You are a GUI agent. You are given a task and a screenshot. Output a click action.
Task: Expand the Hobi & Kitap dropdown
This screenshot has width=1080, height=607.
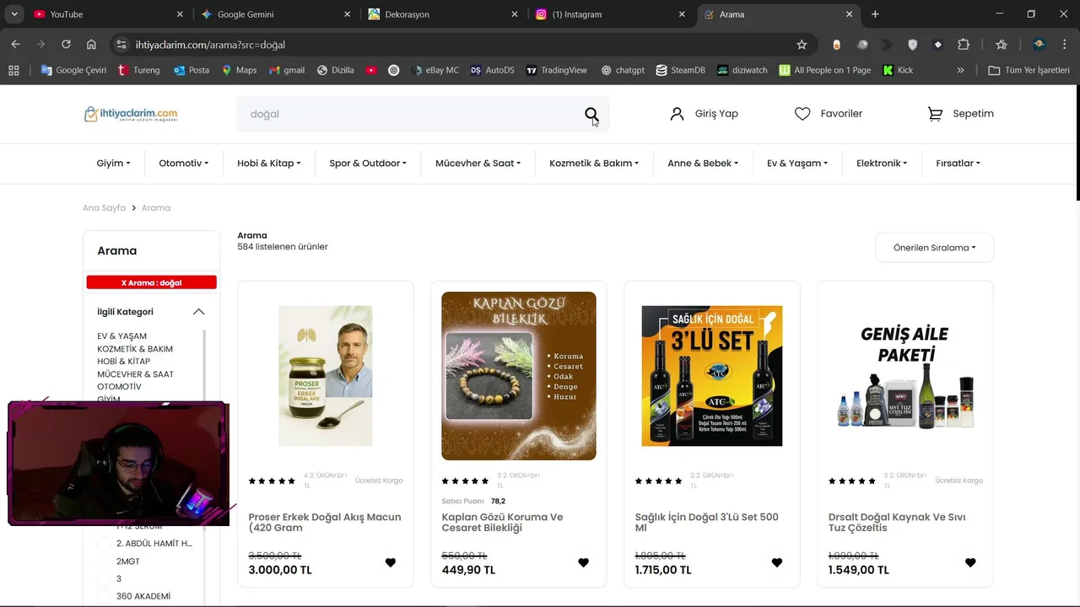click(269, 164)
